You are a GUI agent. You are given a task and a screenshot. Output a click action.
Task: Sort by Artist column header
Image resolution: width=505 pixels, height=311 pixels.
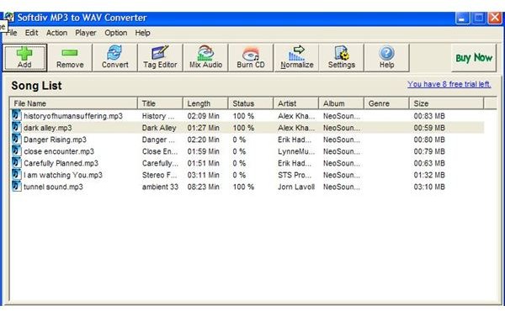(296, 103)
